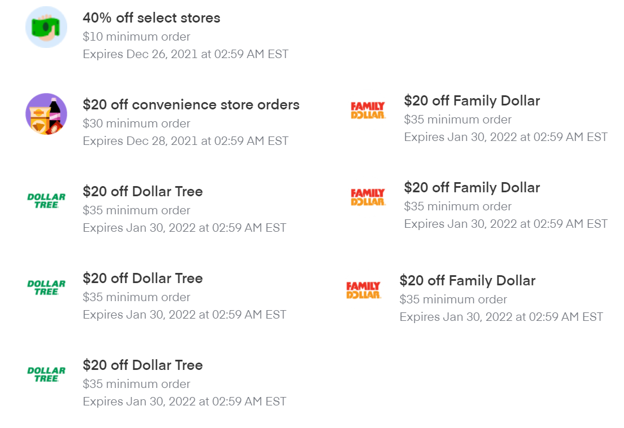Open $20 off convenience store orders offer
Image resolution: width=624 pixels, height=428 pixels.
click(x=191, y=104)
